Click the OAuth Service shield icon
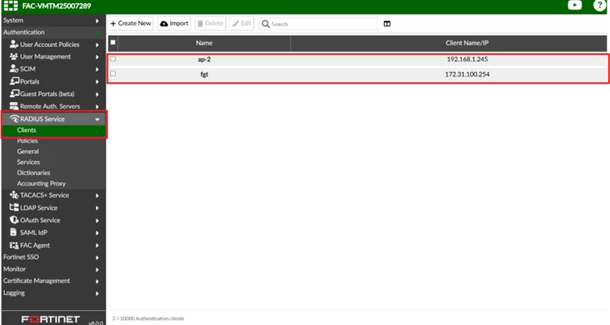 coord(14,220)
